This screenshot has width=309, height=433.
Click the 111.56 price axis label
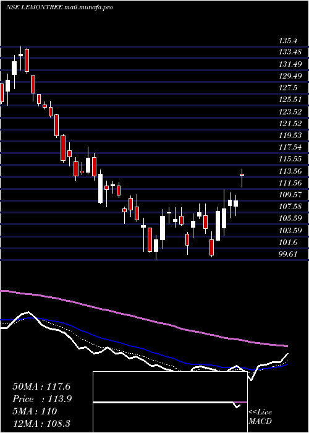pos(290,183)
